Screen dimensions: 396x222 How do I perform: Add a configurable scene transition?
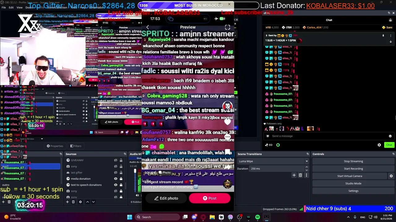point(294,175)
